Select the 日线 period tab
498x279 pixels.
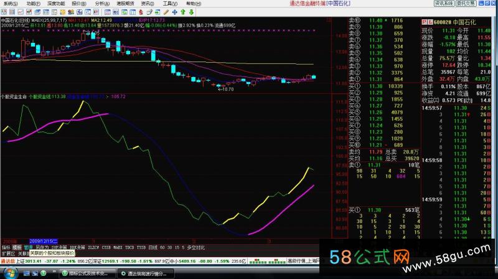(153, 247)
